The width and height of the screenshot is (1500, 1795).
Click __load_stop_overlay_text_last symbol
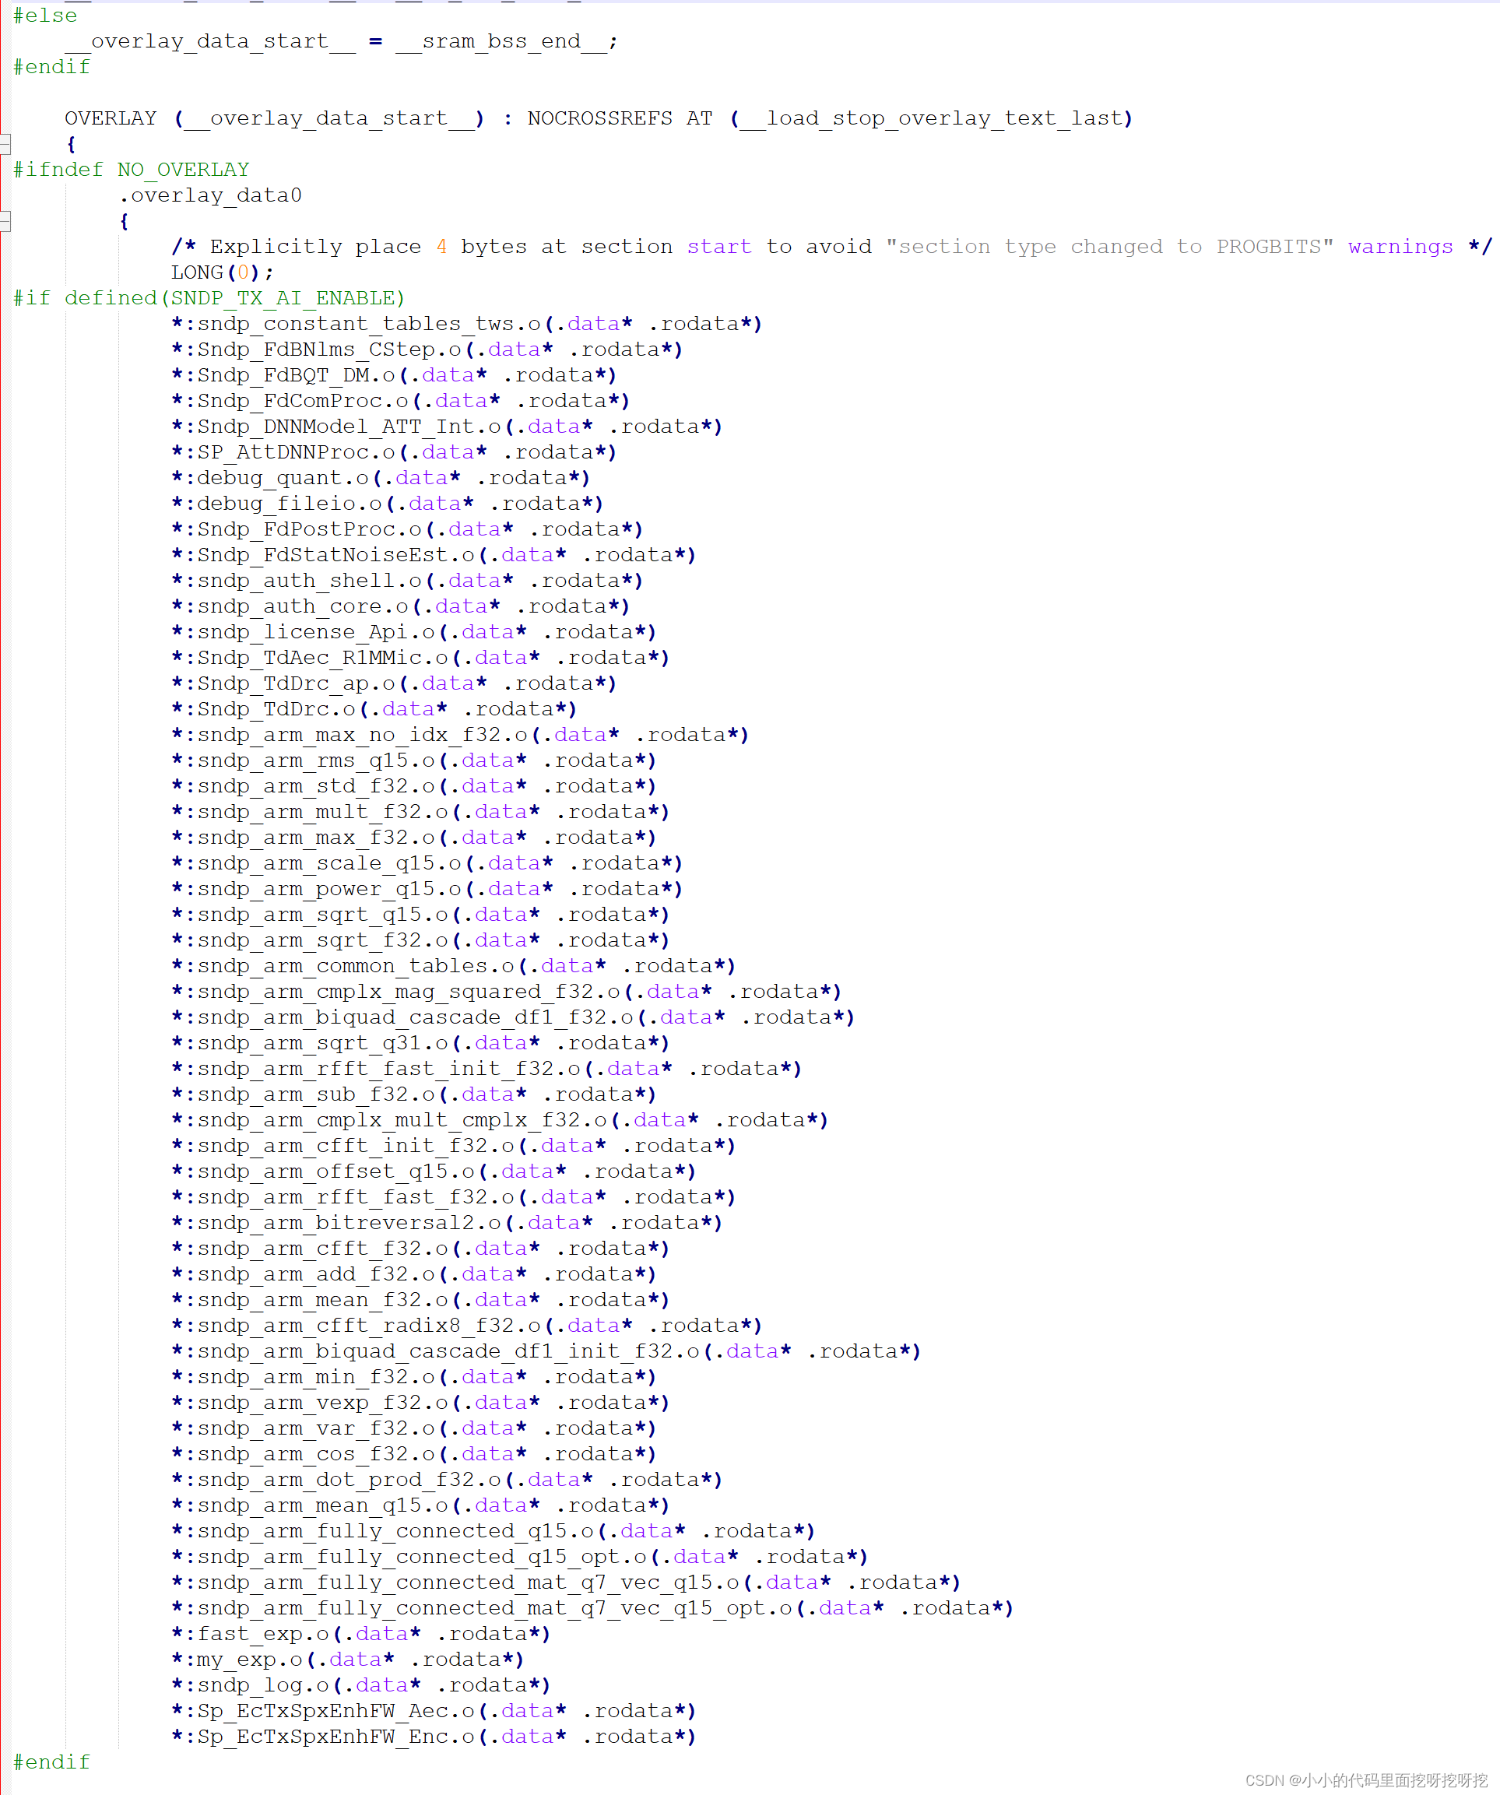931,118
